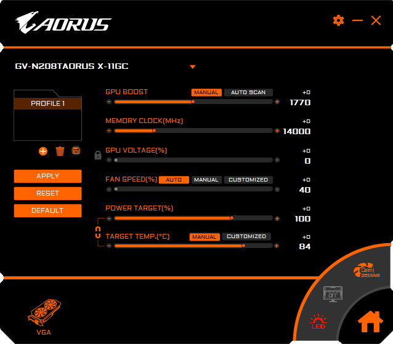This screenshot has height=344, width=393.
Task: Click the Target Temp slider handle
Action: 243,246
